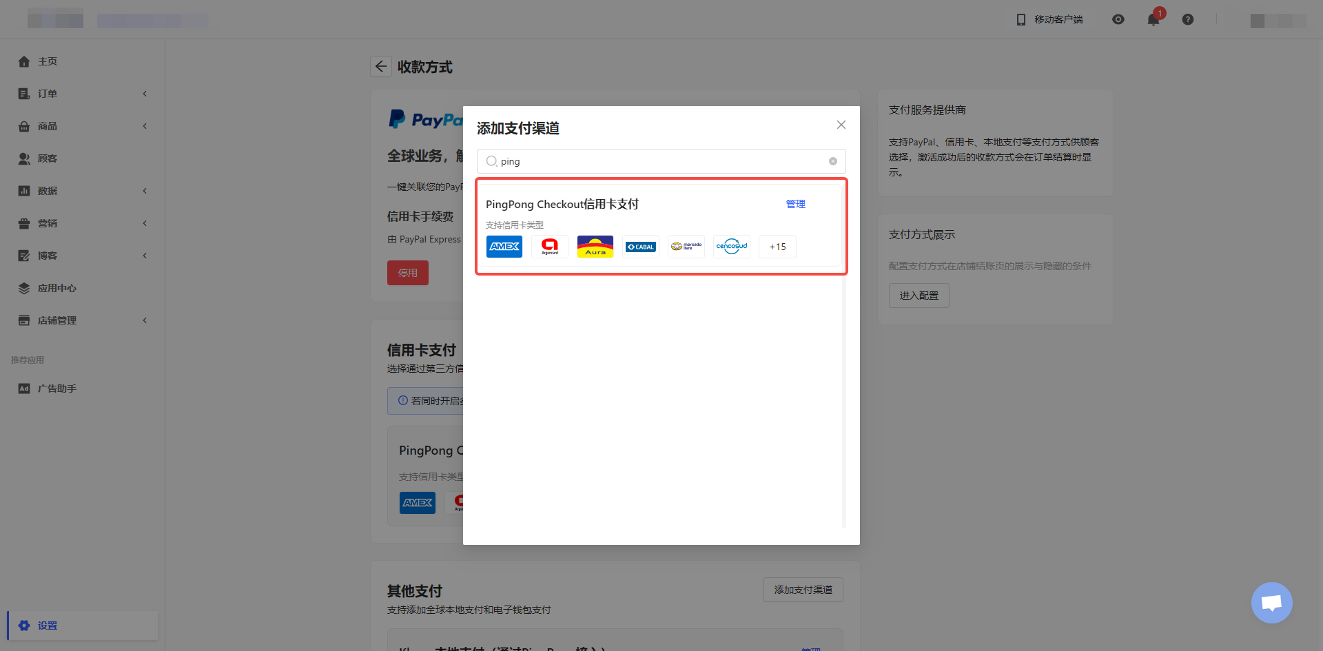Click the 数据 analytics chart icon

[24, 191]
